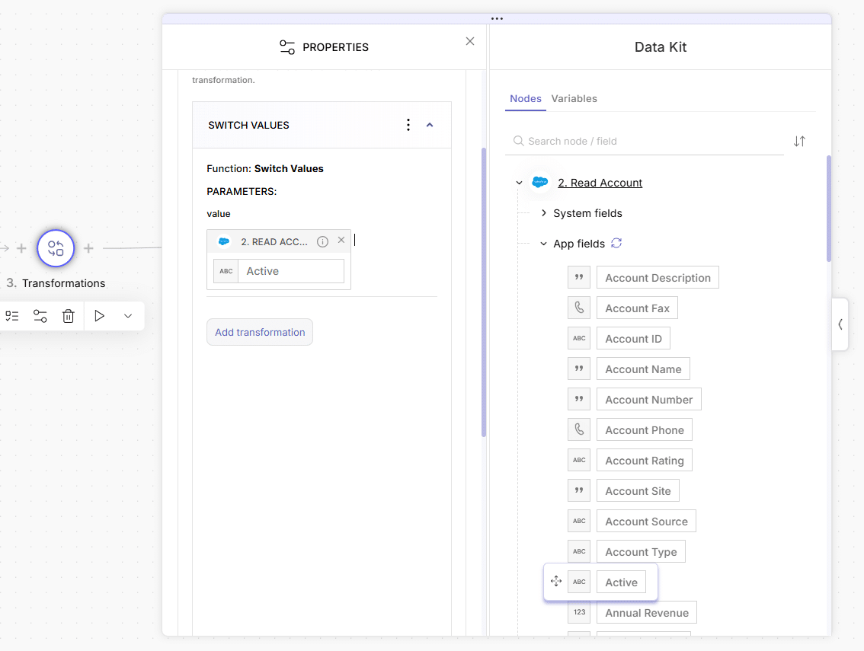Collapse App fields

tap(544, 244)
